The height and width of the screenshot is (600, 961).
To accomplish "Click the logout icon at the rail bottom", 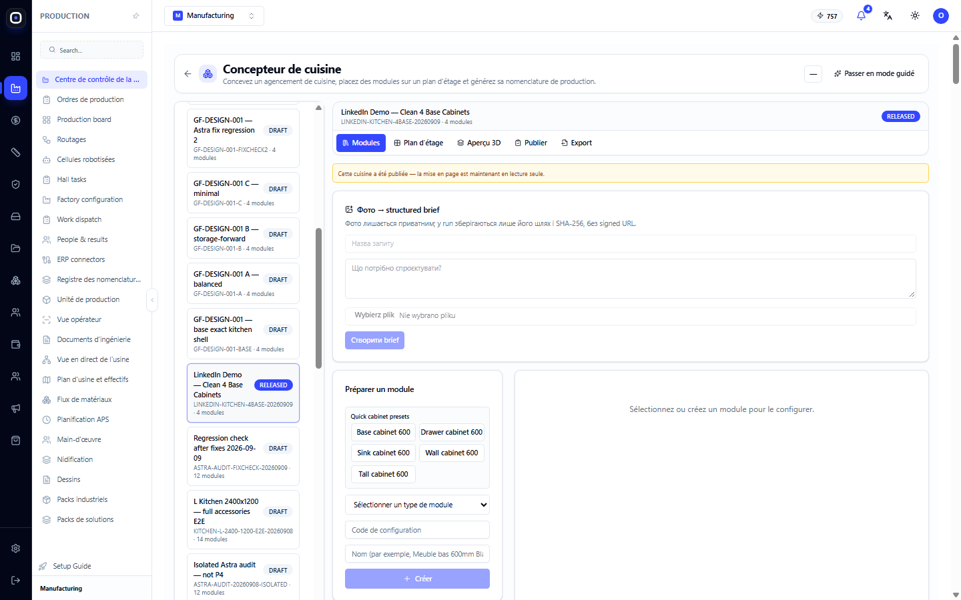I will pyautogui.click(x=16, y=581).
